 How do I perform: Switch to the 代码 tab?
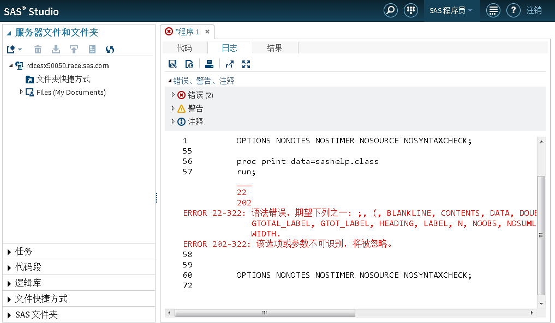[x=184, y=48]
